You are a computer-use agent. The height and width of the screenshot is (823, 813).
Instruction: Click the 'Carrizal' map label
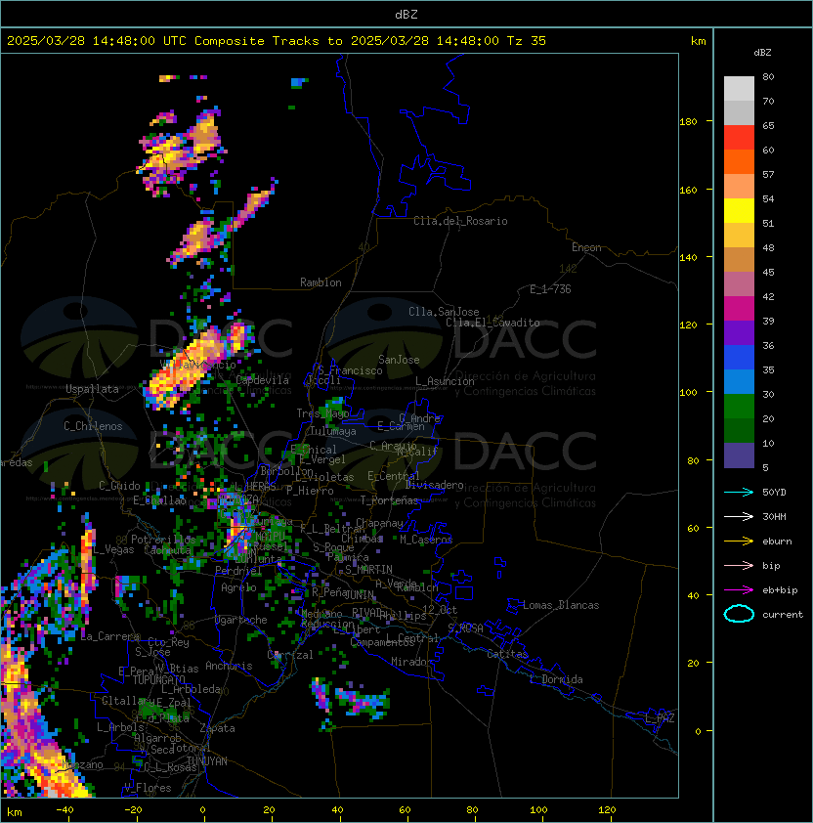coord(289,655)
